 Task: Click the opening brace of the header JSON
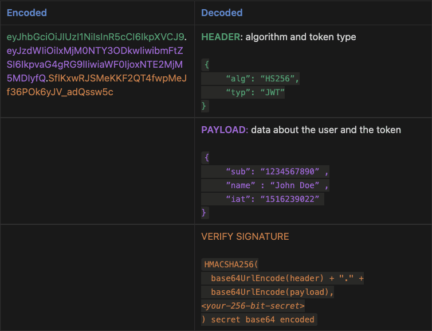(206, 64)
